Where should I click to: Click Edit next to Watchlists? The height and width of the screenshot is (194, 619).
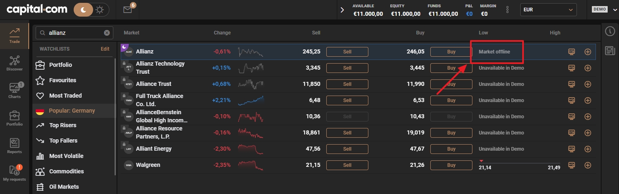coord(105,49)
